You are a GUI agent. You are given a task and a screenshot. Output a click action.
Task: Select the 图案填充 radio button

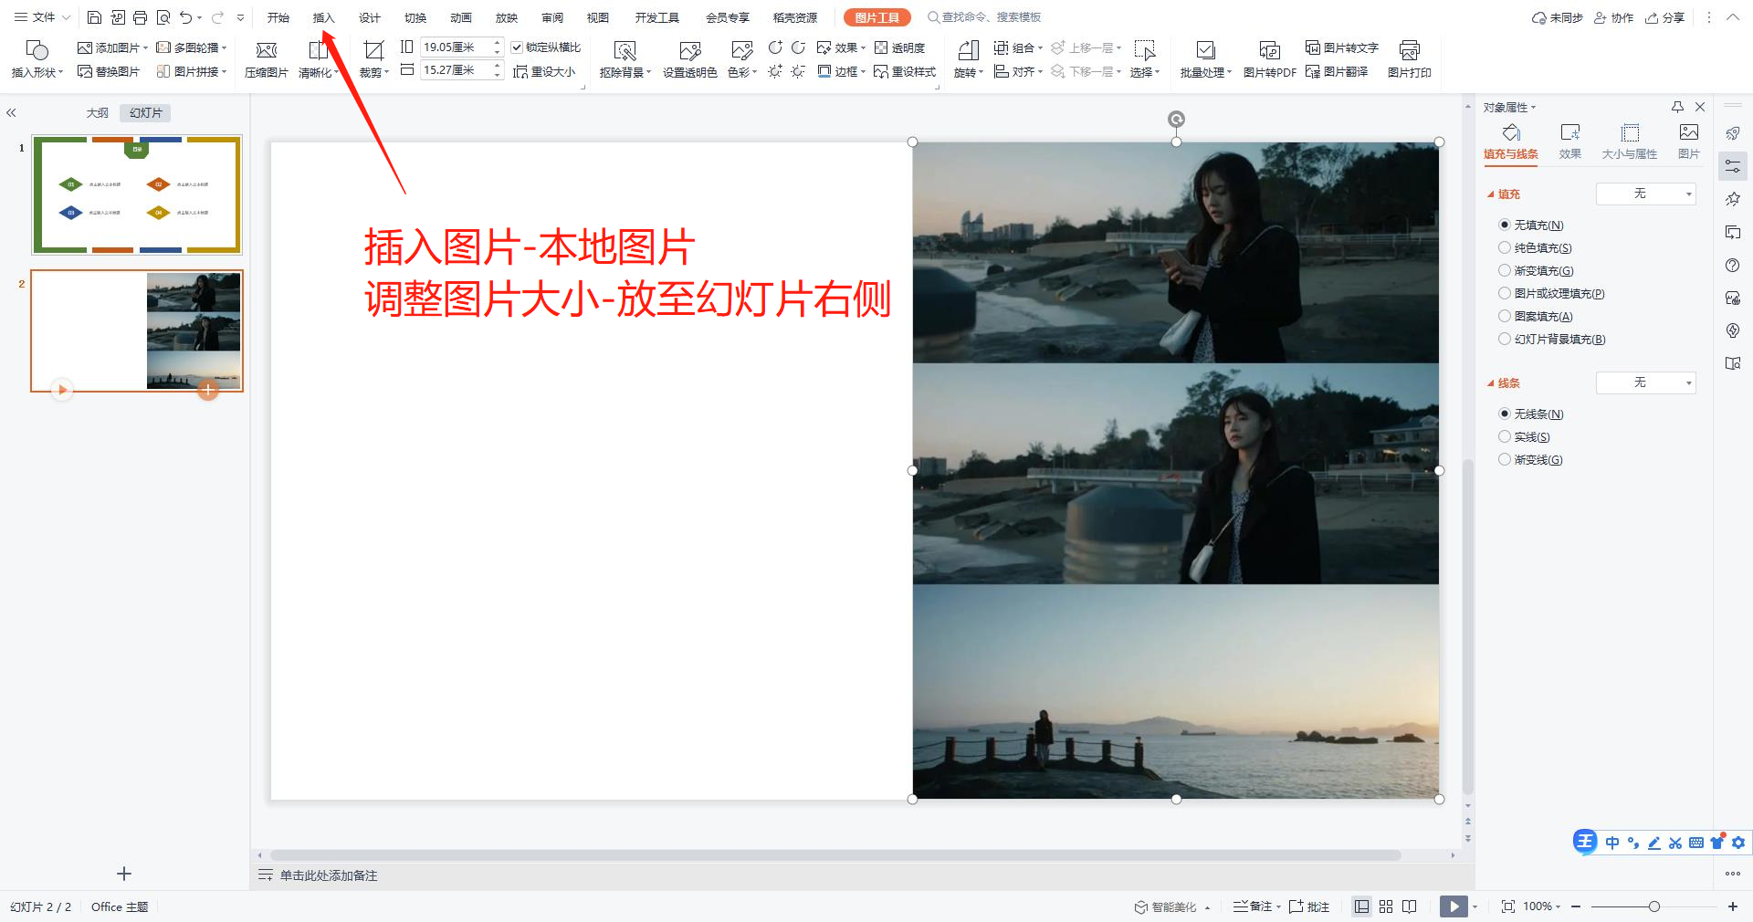pyautogui.click(x=1504, y=316)
